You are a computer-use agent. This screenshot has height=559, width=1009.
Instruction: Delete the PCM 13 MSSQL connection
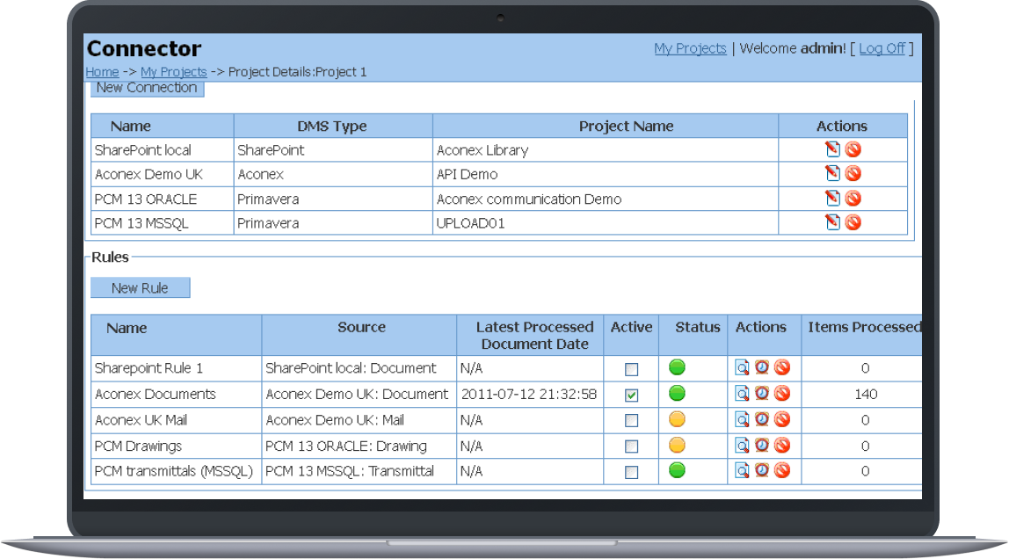coord(853,222)
